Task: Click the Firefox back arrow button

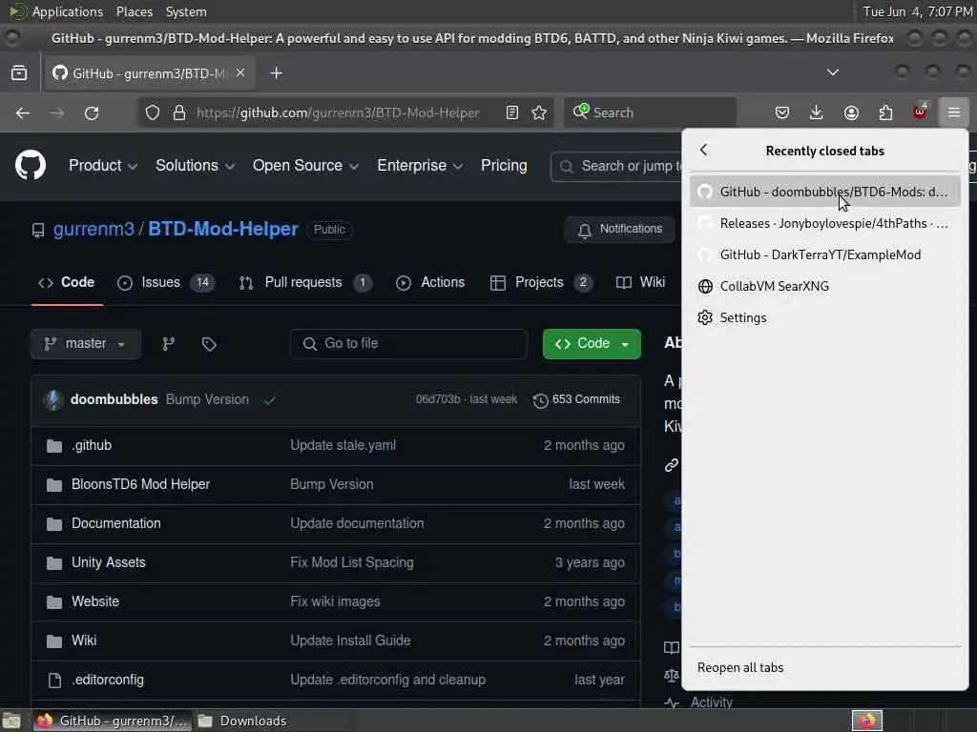Action: (23, 112)
